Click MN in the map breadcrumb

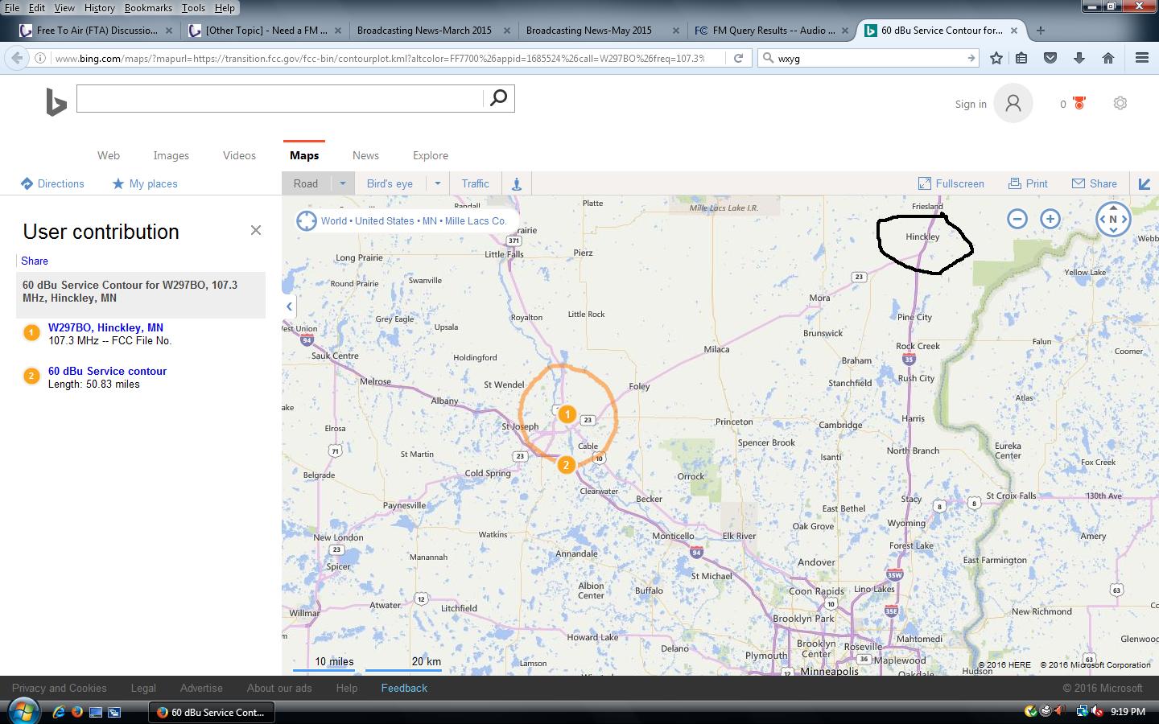[430, 220]
